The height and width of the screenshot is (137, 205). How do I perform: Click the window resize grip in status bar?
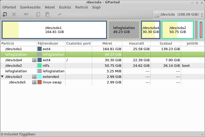pyautogui.click(x=202, y=134)
